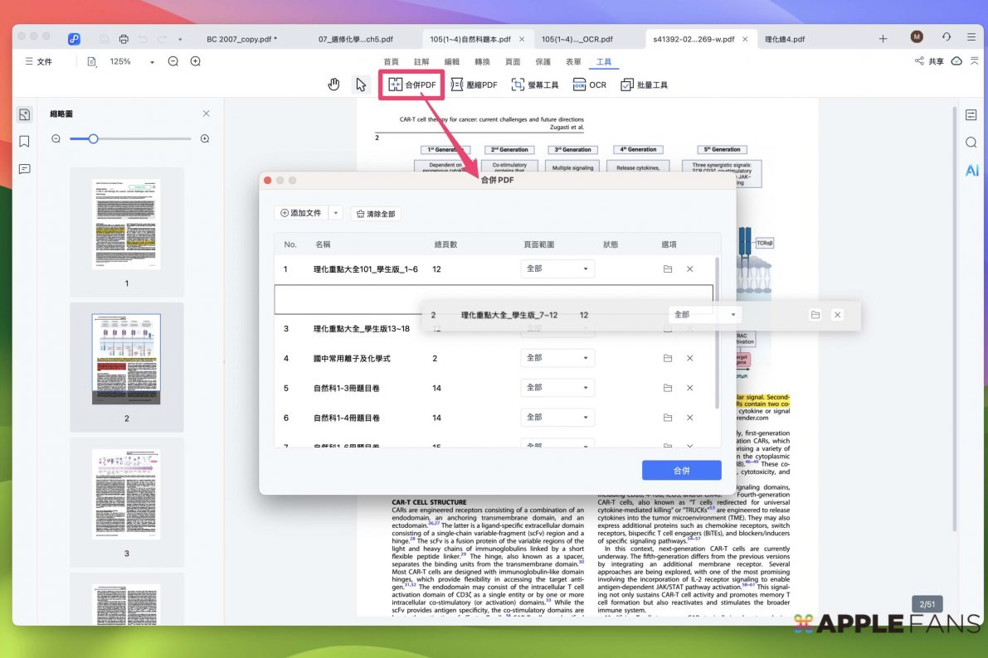Open the 批量工具 batch tool
Screen dimensions: 988x658
coord(644,85)
